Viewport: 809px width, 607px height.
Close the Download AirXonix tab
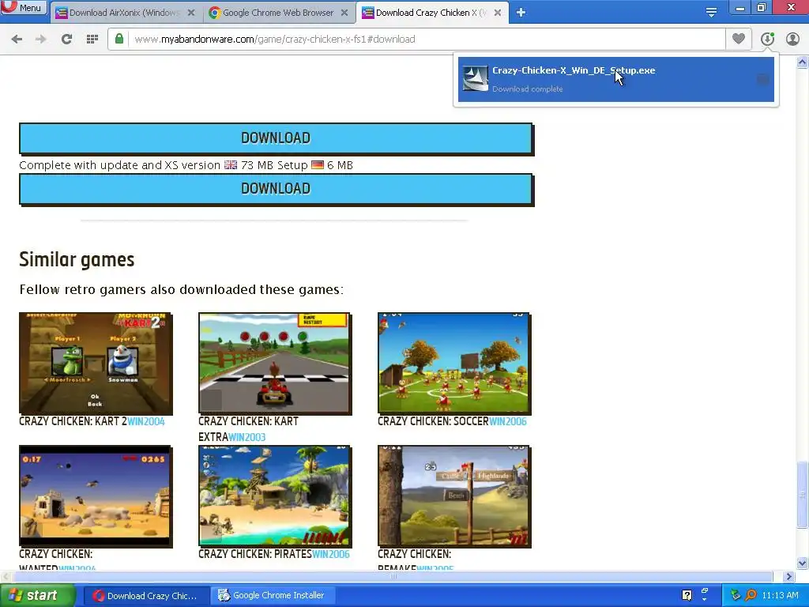click(191, 13)
